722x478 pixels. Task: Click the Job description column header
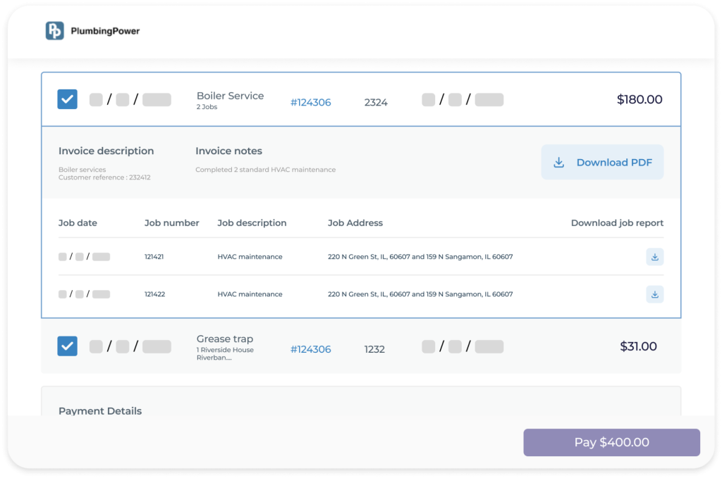click(x=252, y=223)
